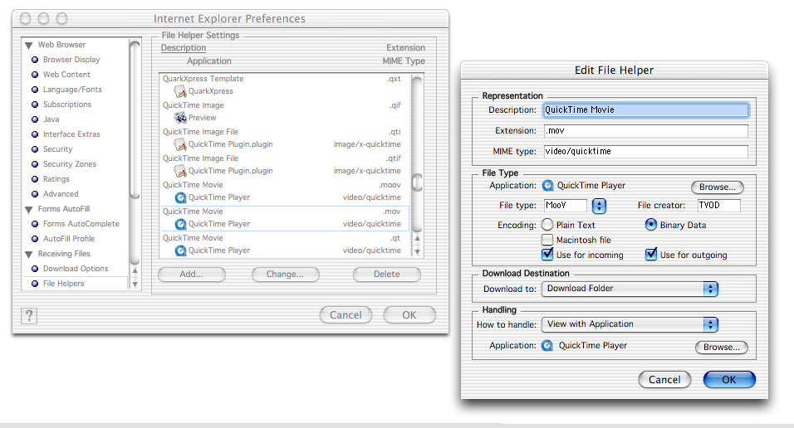The image size is (794, 428).
Task: Select the Security Zones bullet icon
Action: [x=35, y=164]
